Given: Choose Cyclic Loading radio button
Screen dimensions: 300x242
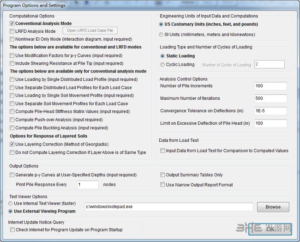Looking at the screenshot, I should 162,65.
